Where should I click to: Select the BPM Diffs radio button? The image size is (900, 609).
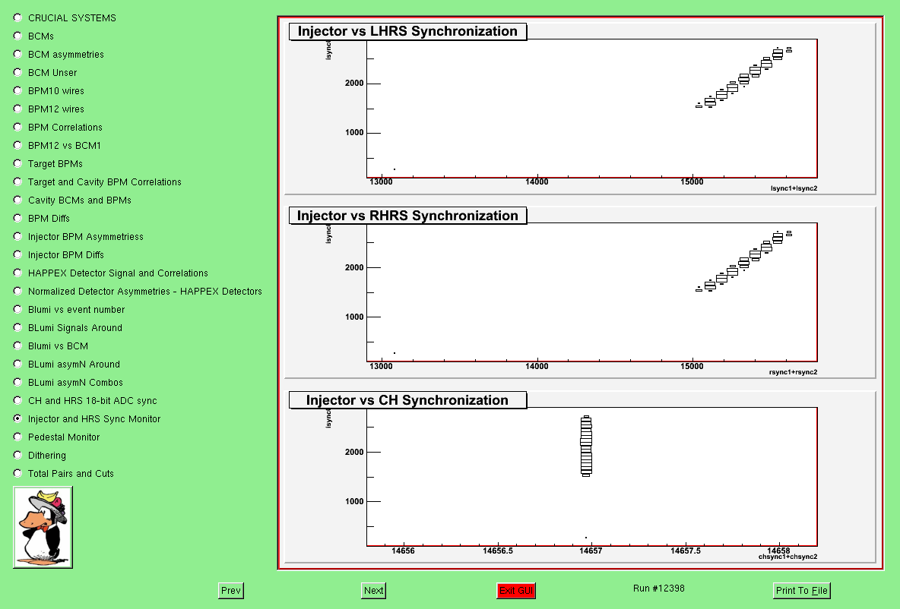point(17,218)
